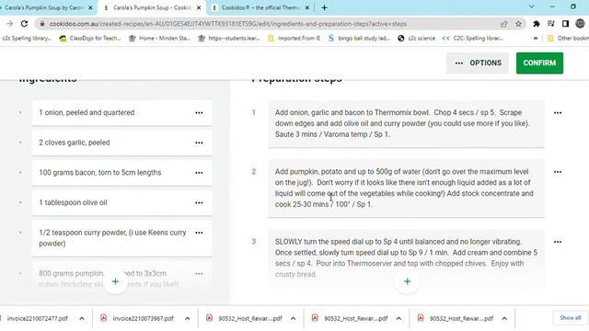Screen dimensions: 589x331
Task: Expand menu for invoice2210073967.pdf download
Action: click(x=187, y=318)
